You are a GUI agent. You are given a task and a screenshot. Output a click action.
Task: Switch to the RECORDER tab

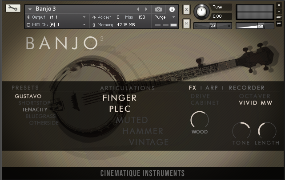click(x=246, y=88)
